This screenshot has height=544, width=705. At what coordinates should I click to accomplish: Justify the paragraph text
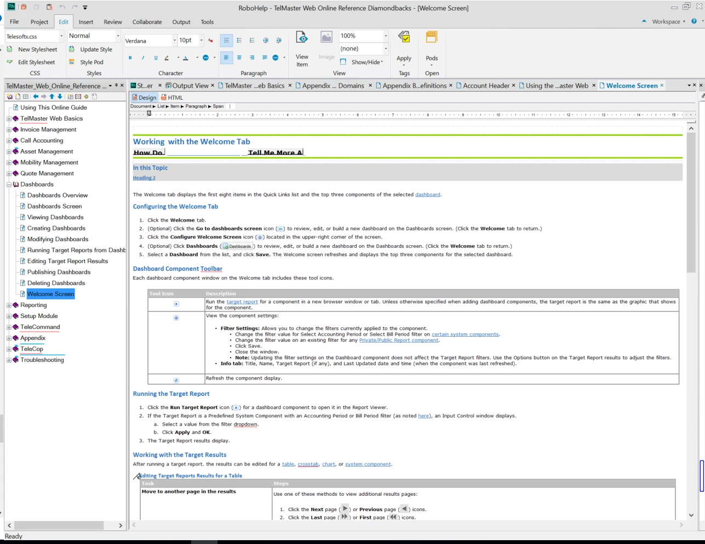tap(265, 58)
